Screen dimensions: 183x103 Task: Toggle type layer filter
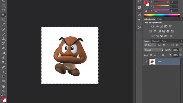(168, 45)
